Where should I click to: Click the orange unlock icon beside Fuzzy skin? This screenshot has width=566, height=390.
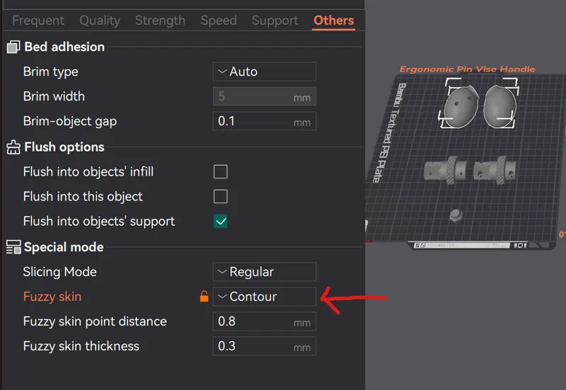click(x=204, y=297)
